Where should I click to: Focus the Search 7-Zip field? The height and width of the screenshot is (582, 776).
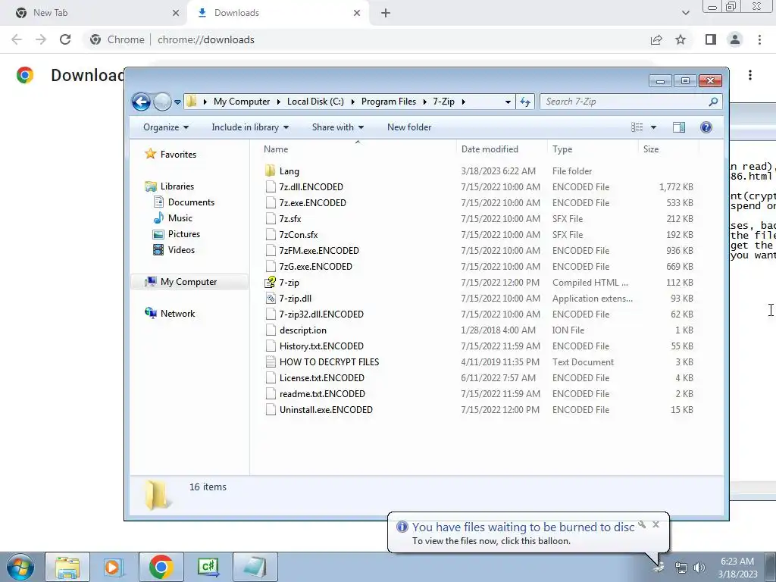tap(630, 102)
